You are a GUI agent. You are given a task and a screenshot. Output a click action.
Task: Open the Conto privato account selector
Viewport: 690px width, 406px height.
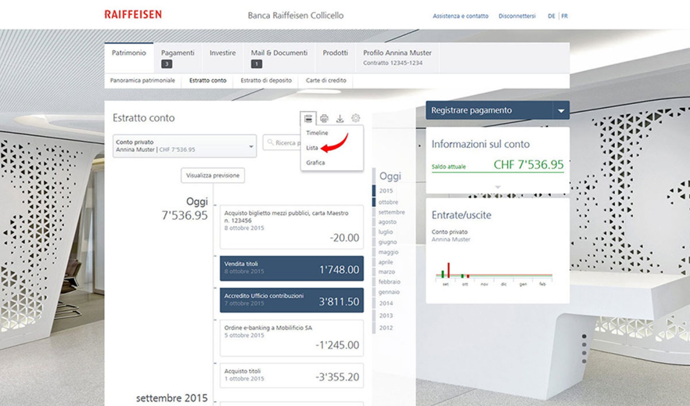click(184, 146)
